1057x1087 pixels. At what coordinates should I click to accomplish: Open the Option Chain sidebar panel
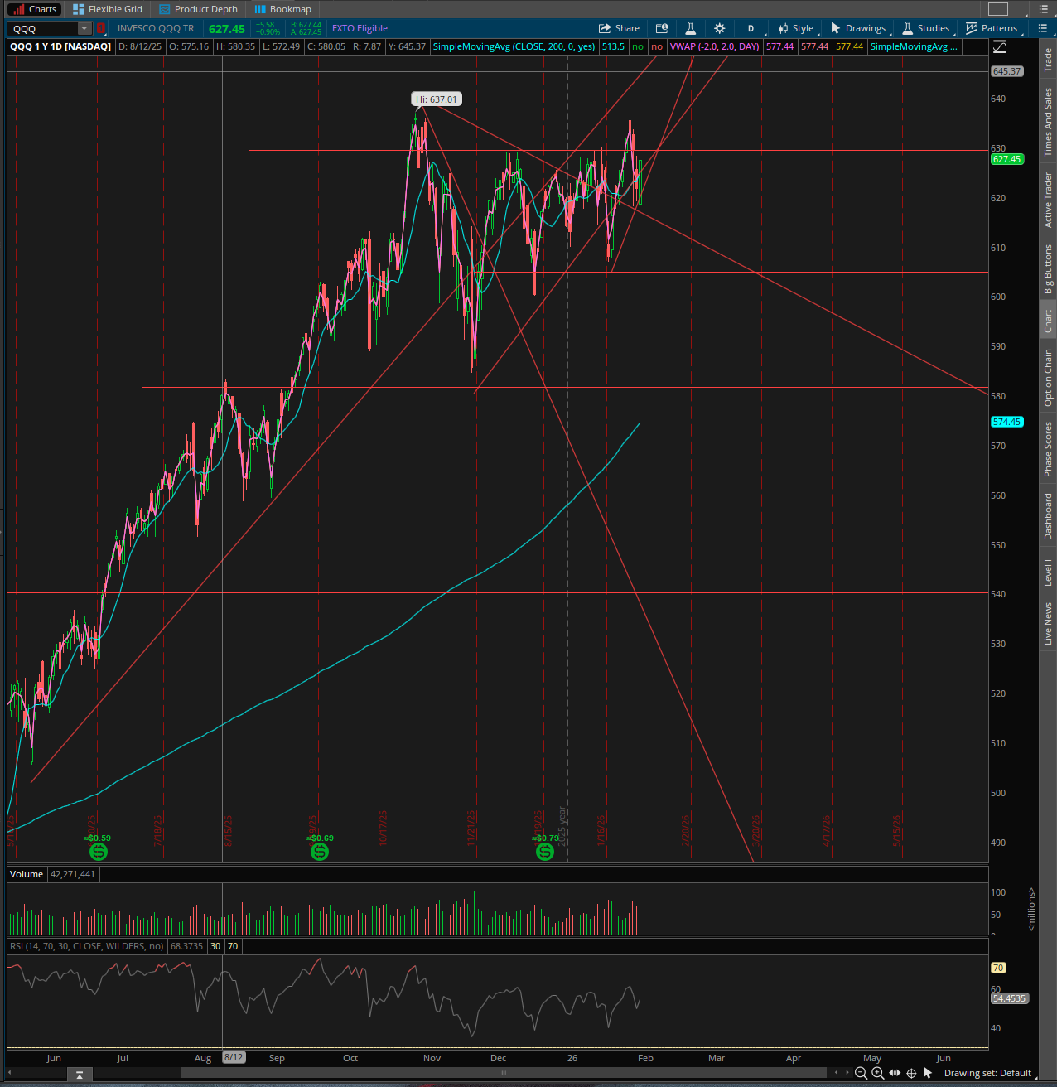[x=1048, y=377]
